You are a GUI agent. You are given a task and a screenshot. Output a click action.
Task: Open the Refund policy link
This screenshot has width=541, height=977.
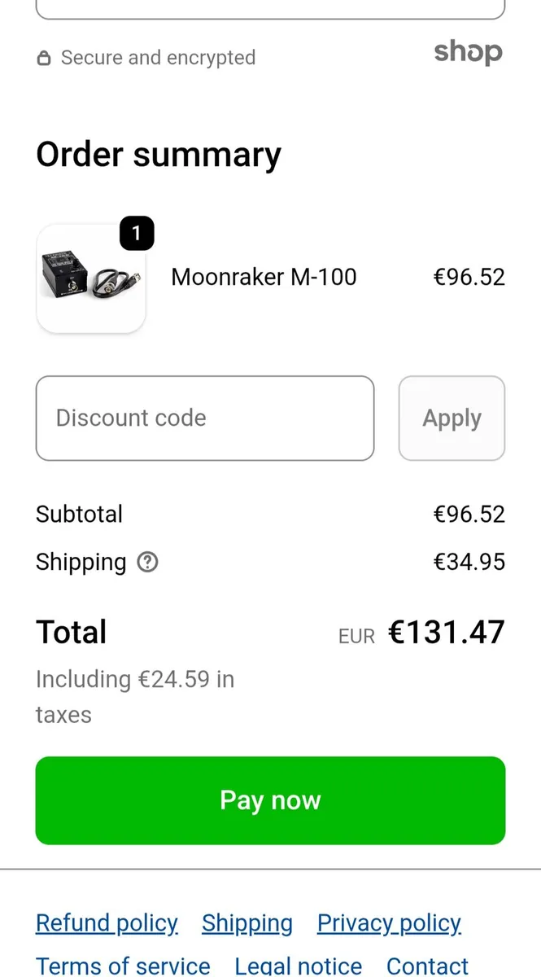(x=107, y=923)
